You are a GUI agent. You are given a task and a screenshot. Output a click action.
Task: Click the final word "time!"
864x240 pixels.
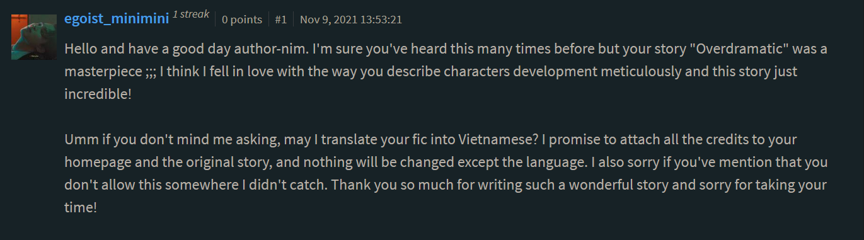pos(81,207)
